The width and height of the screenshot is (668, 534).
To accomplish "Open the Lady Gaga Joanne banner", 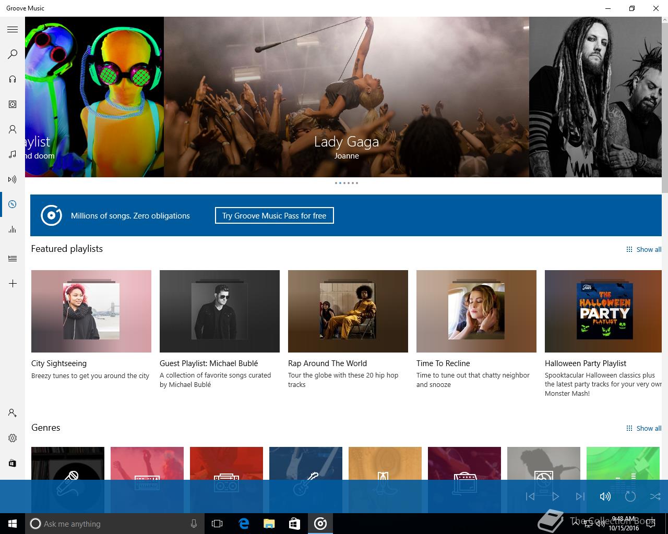I will [x=347, y=97].
